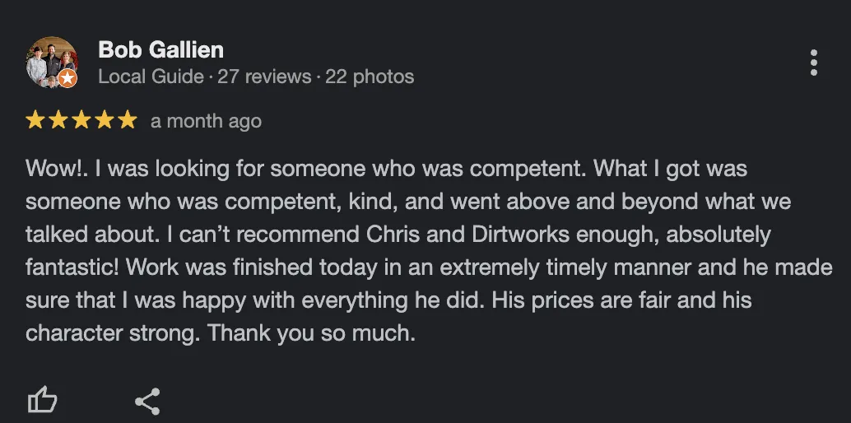Click the word Dirtworks in the review
This screenshot has height=423, width=851.
click(520, 235)
